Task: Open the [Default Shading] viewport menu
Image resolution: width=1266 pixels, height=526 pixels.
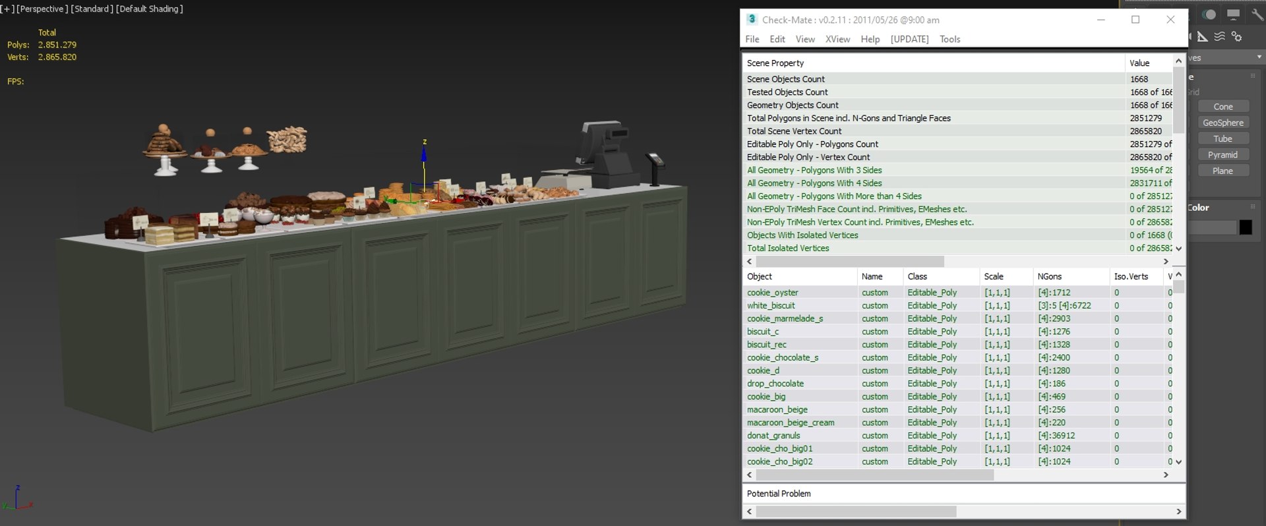Action: [x=150, y=9]
